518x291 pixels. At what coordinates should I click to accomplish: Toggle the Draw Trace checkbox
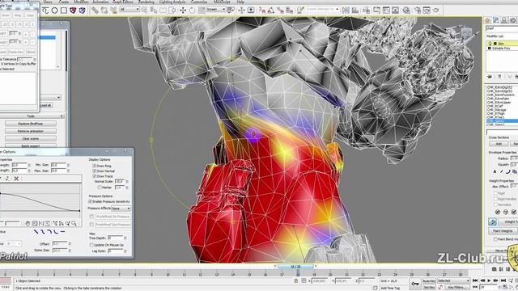point(95,176)
